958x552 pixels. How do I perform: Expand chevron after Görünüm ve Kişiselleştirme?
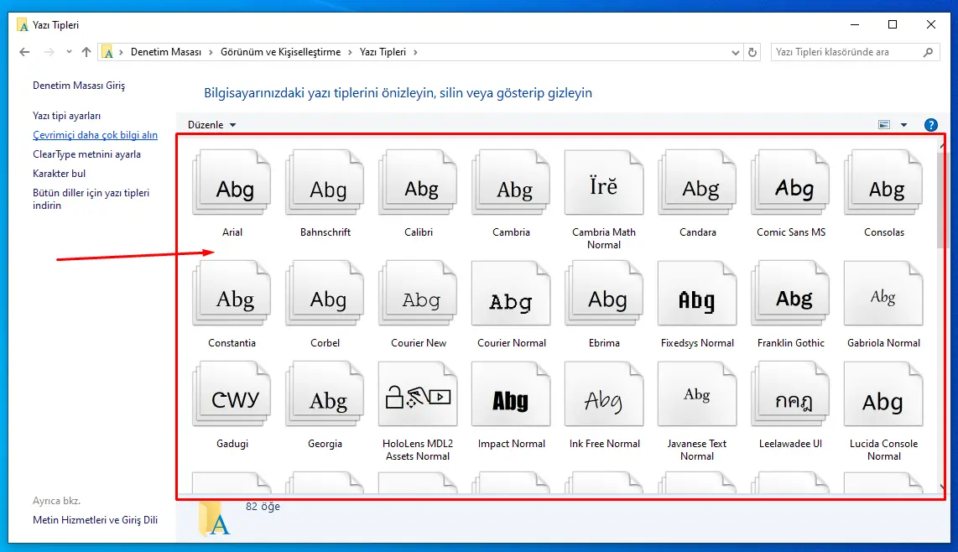(x=350, y=52)
